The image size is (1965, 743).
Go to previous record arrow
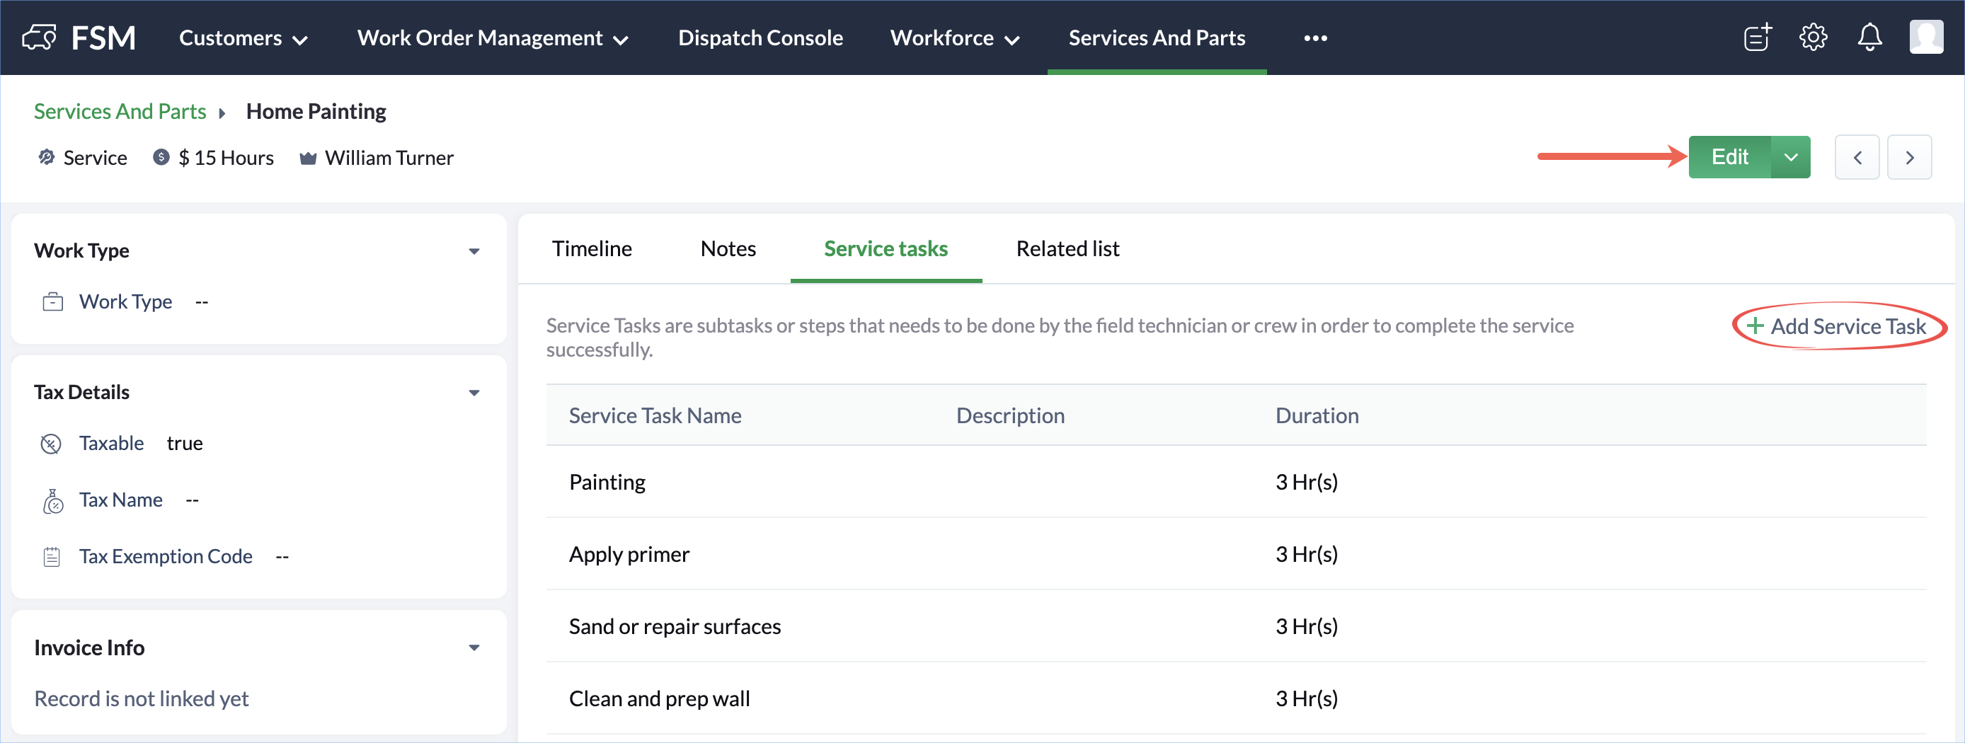[x=1857, y=158]
